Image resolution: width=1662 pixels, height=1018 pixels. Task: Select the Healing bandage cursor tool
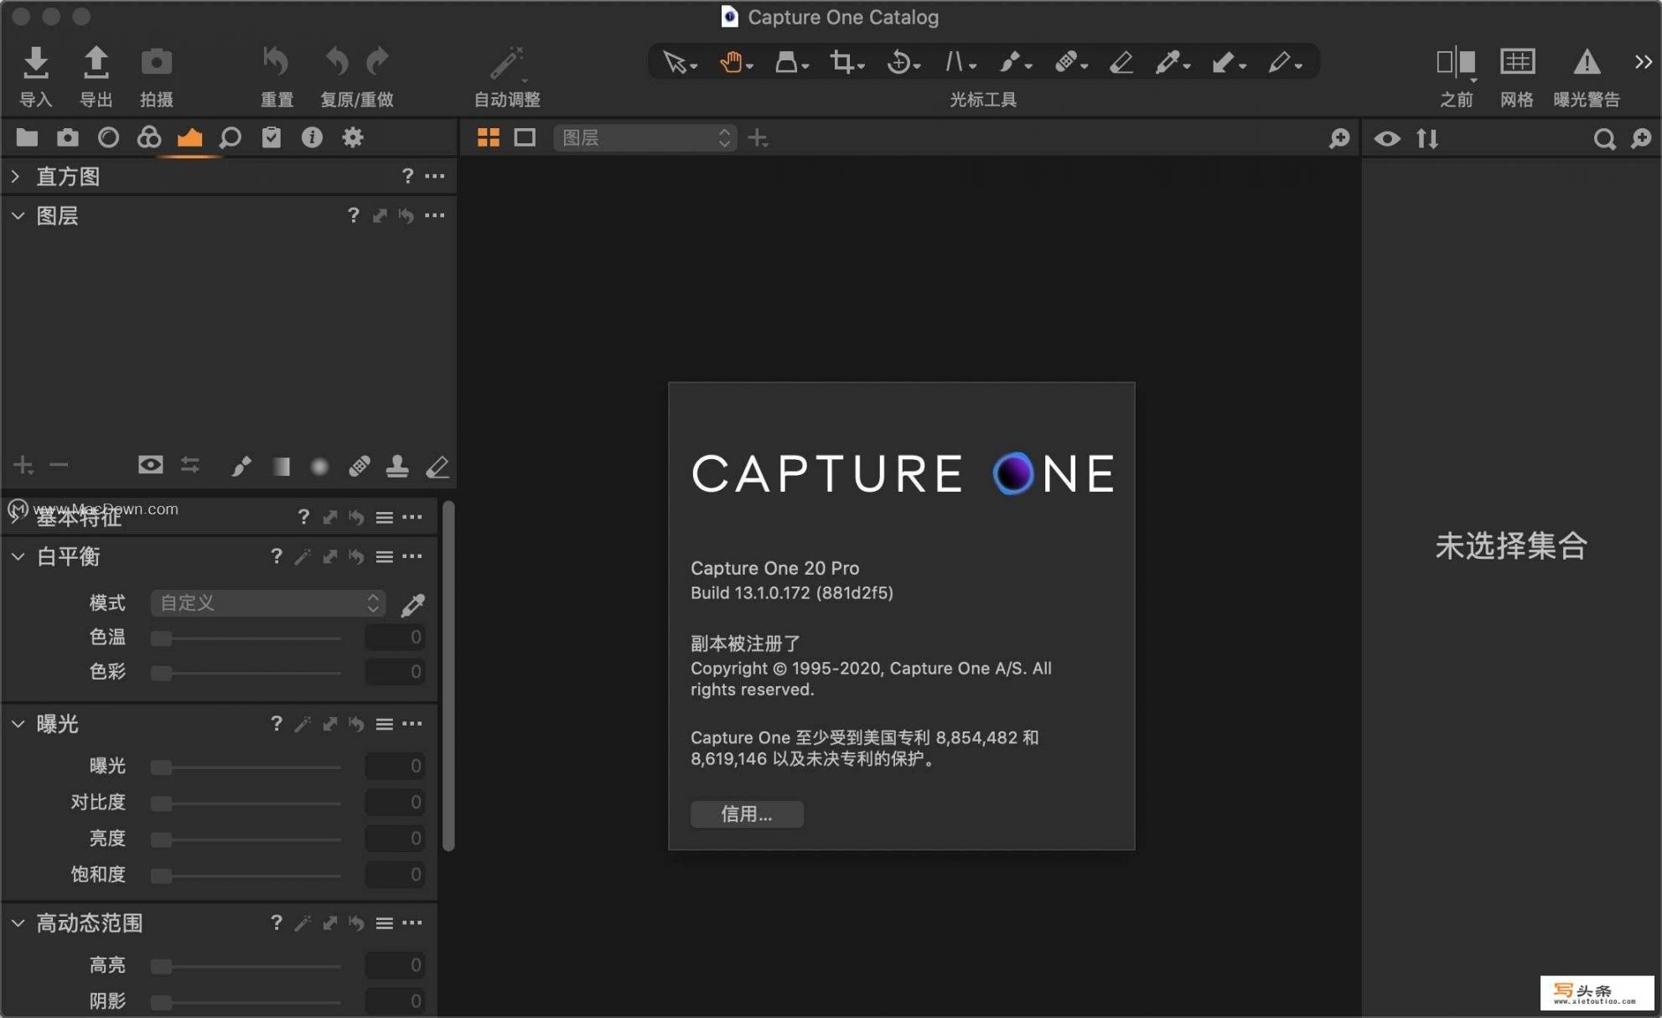point(1065,62)
